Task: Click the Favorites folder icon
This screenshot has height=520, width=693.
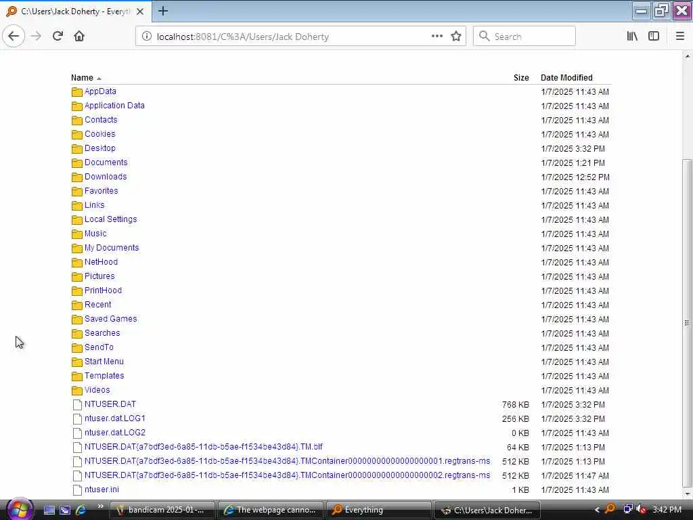Action: pyautogui.click(x=77, y=192)
